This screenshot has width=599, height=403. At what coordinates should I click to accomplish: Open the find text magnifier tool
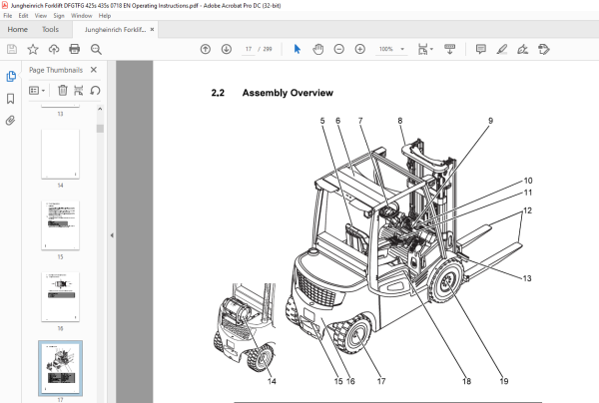tap(96, 49)
